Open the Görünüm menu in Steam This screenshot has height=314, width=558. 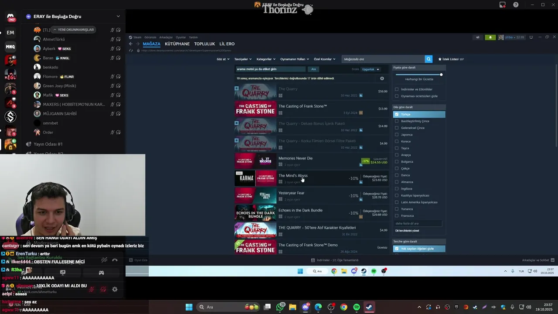(x=150, y=38)
